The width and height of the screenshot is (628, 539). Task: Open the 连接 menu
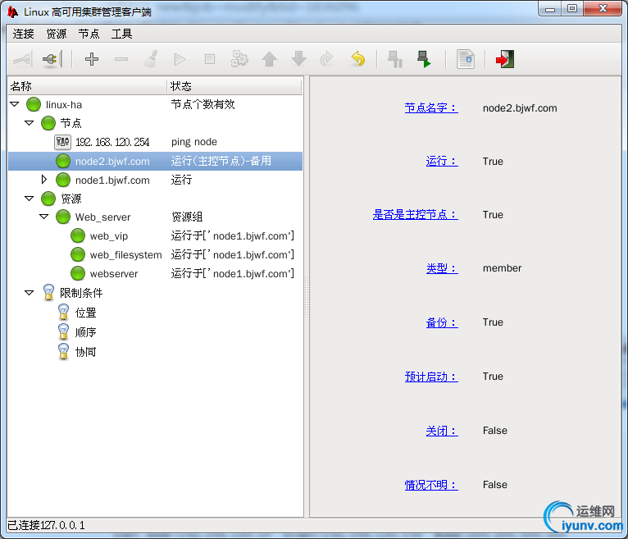[x=23, y=34]
